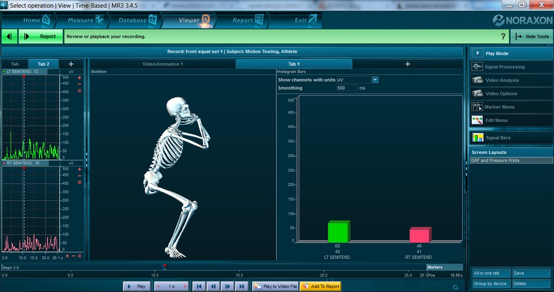Click Hide Tools button
Image resolution: width=554 pixels, height=292 pixels.
point(532,36)
